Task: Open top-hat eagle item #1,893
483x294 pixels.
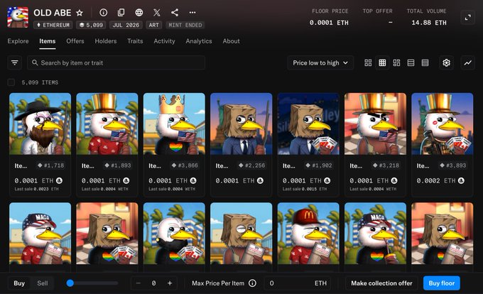Action: [x=107, y=124]
